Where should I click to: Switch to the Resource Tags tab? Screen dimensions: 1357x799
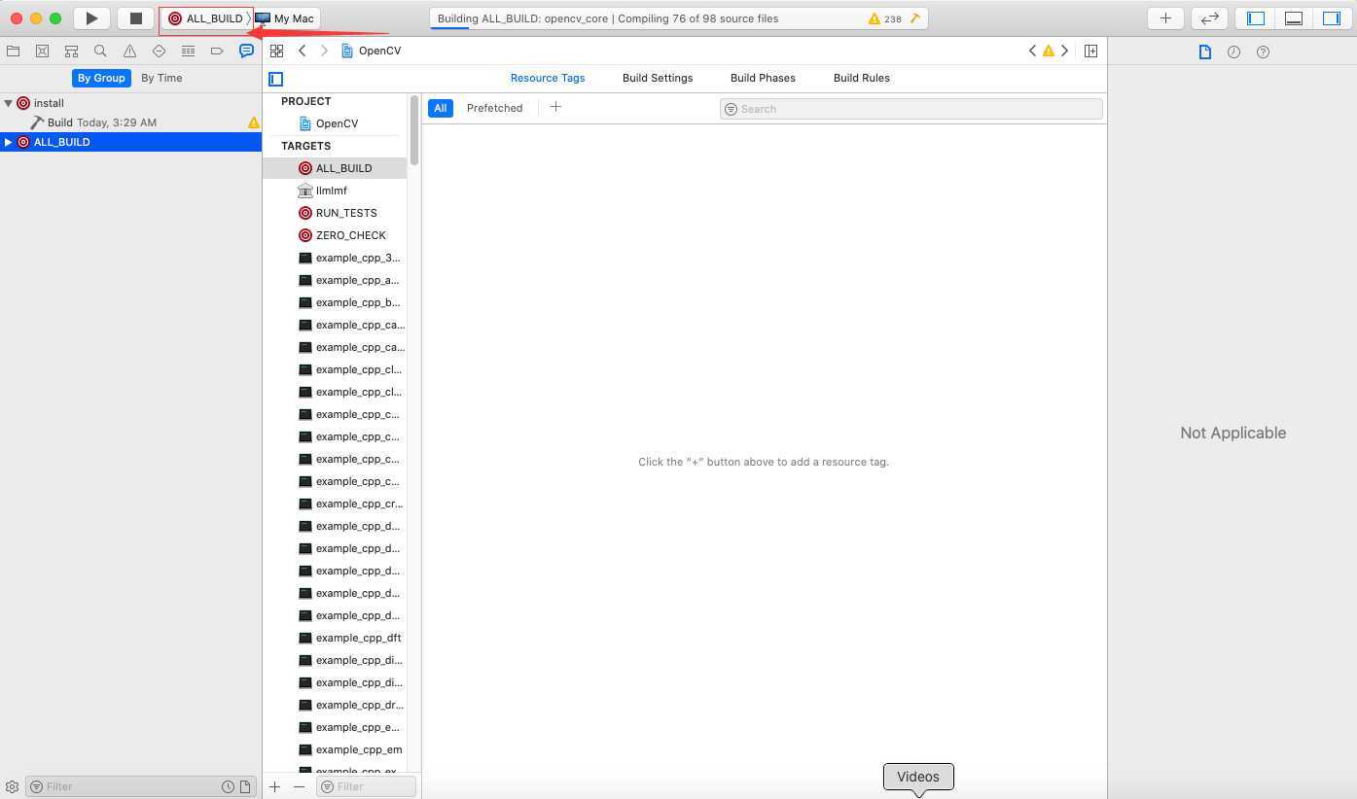coord(548,78)
